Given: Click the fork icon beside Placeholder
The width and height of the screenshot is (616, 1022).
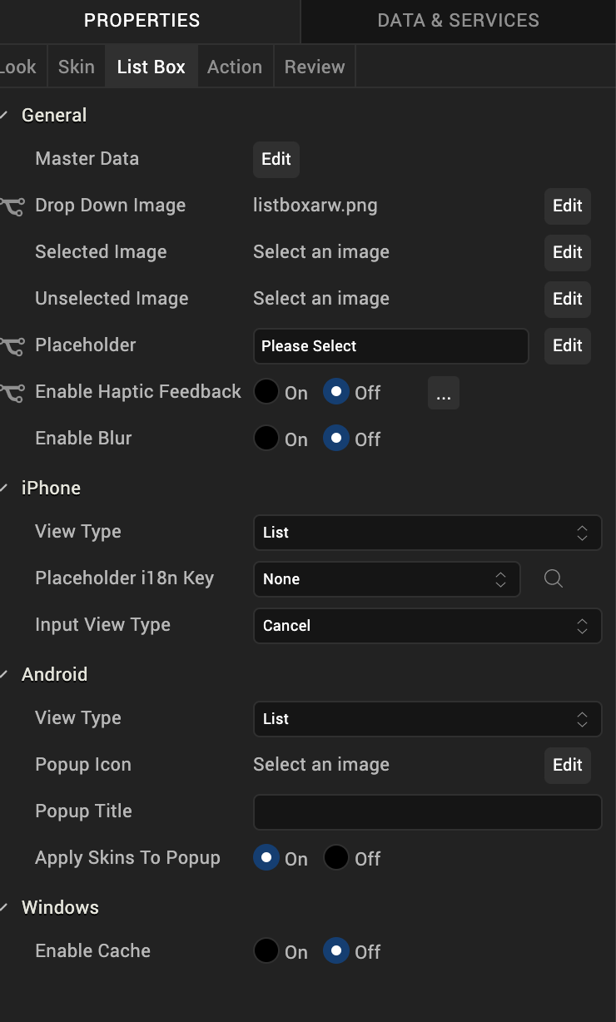Looking at the screenshot, I should pos(12,346).
